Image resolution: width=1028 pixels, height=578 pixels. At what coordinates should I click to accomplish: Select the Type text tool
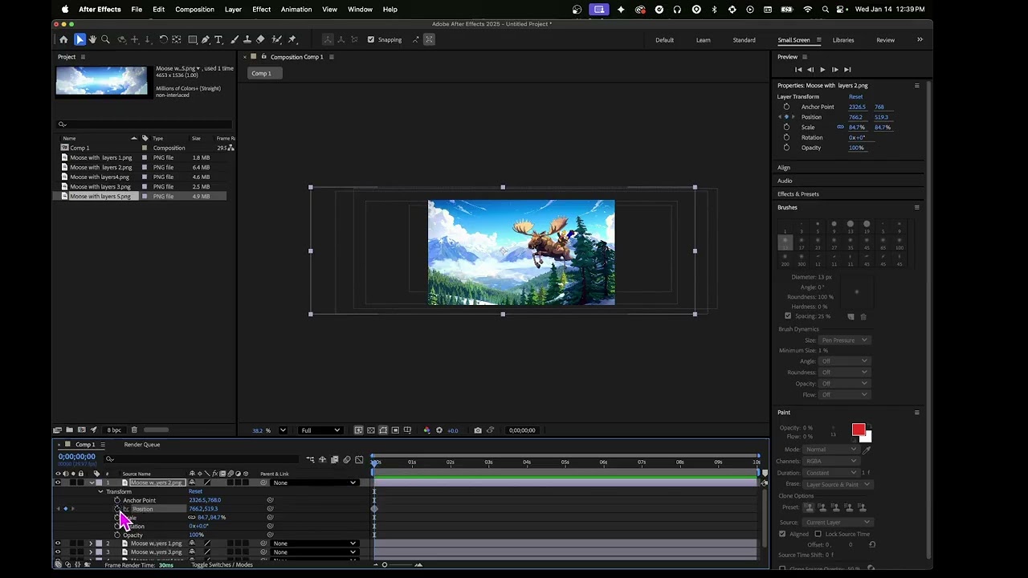(218, 39)
